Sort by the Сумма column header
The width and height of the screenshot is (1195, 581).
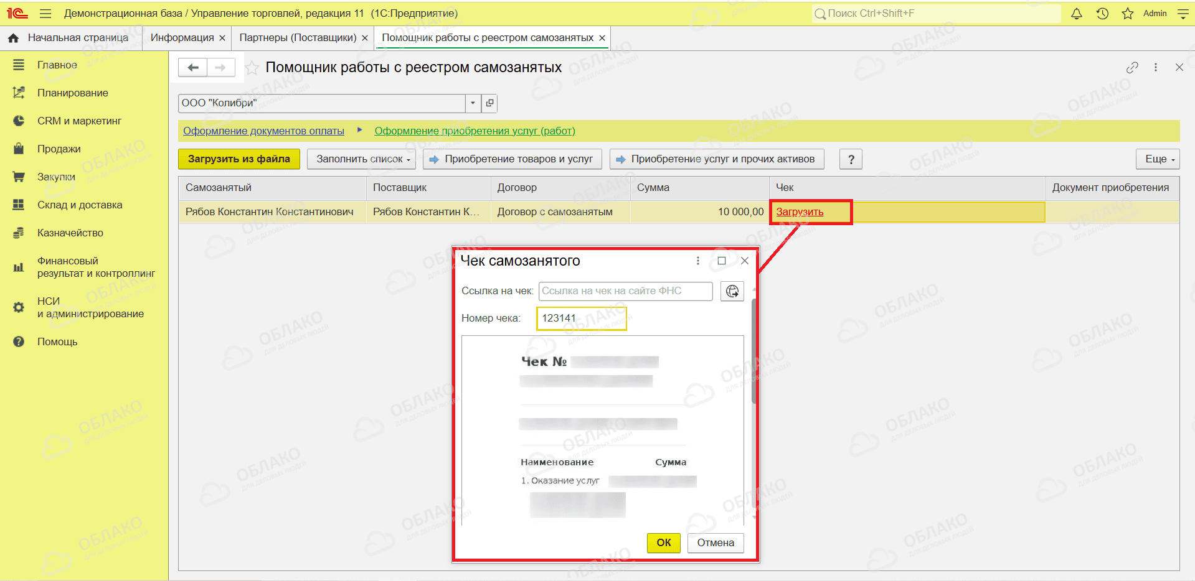point(701,188)
